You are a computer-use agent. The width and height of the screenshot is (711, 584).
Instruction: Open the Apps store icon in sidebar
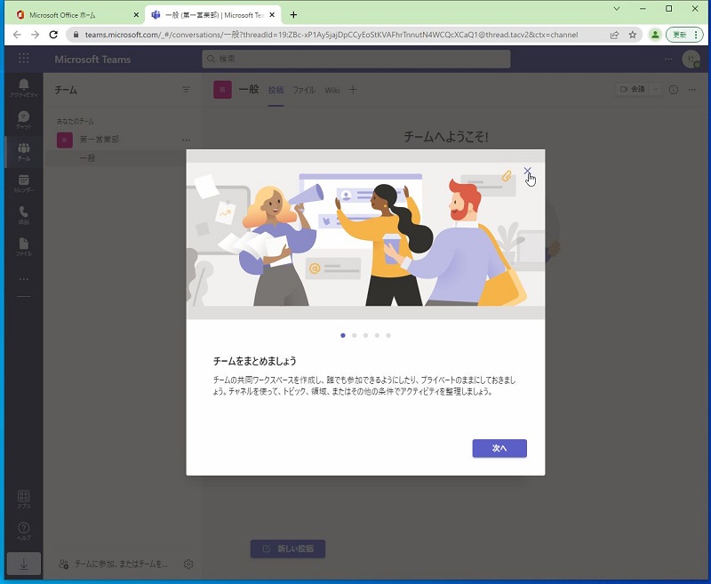tap(24, 500)
